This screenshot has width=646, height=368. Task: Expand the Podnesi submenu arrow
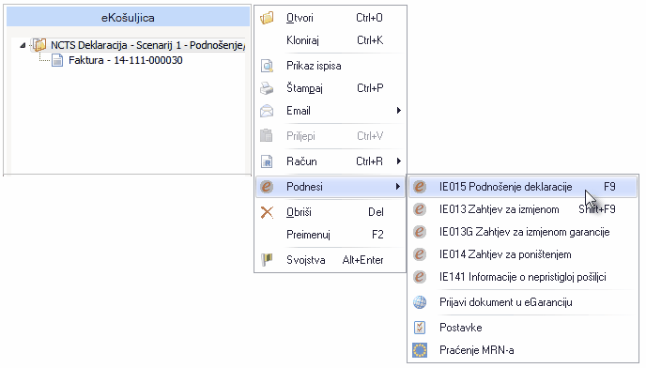pos(397,187)
